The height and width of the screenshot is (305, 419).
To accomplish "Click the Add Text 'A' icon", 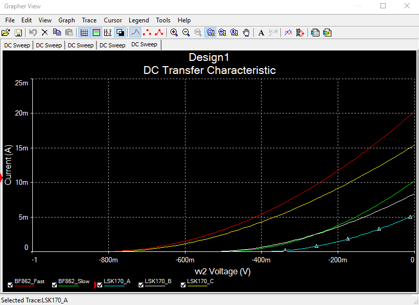I will (x=261, y=33).
